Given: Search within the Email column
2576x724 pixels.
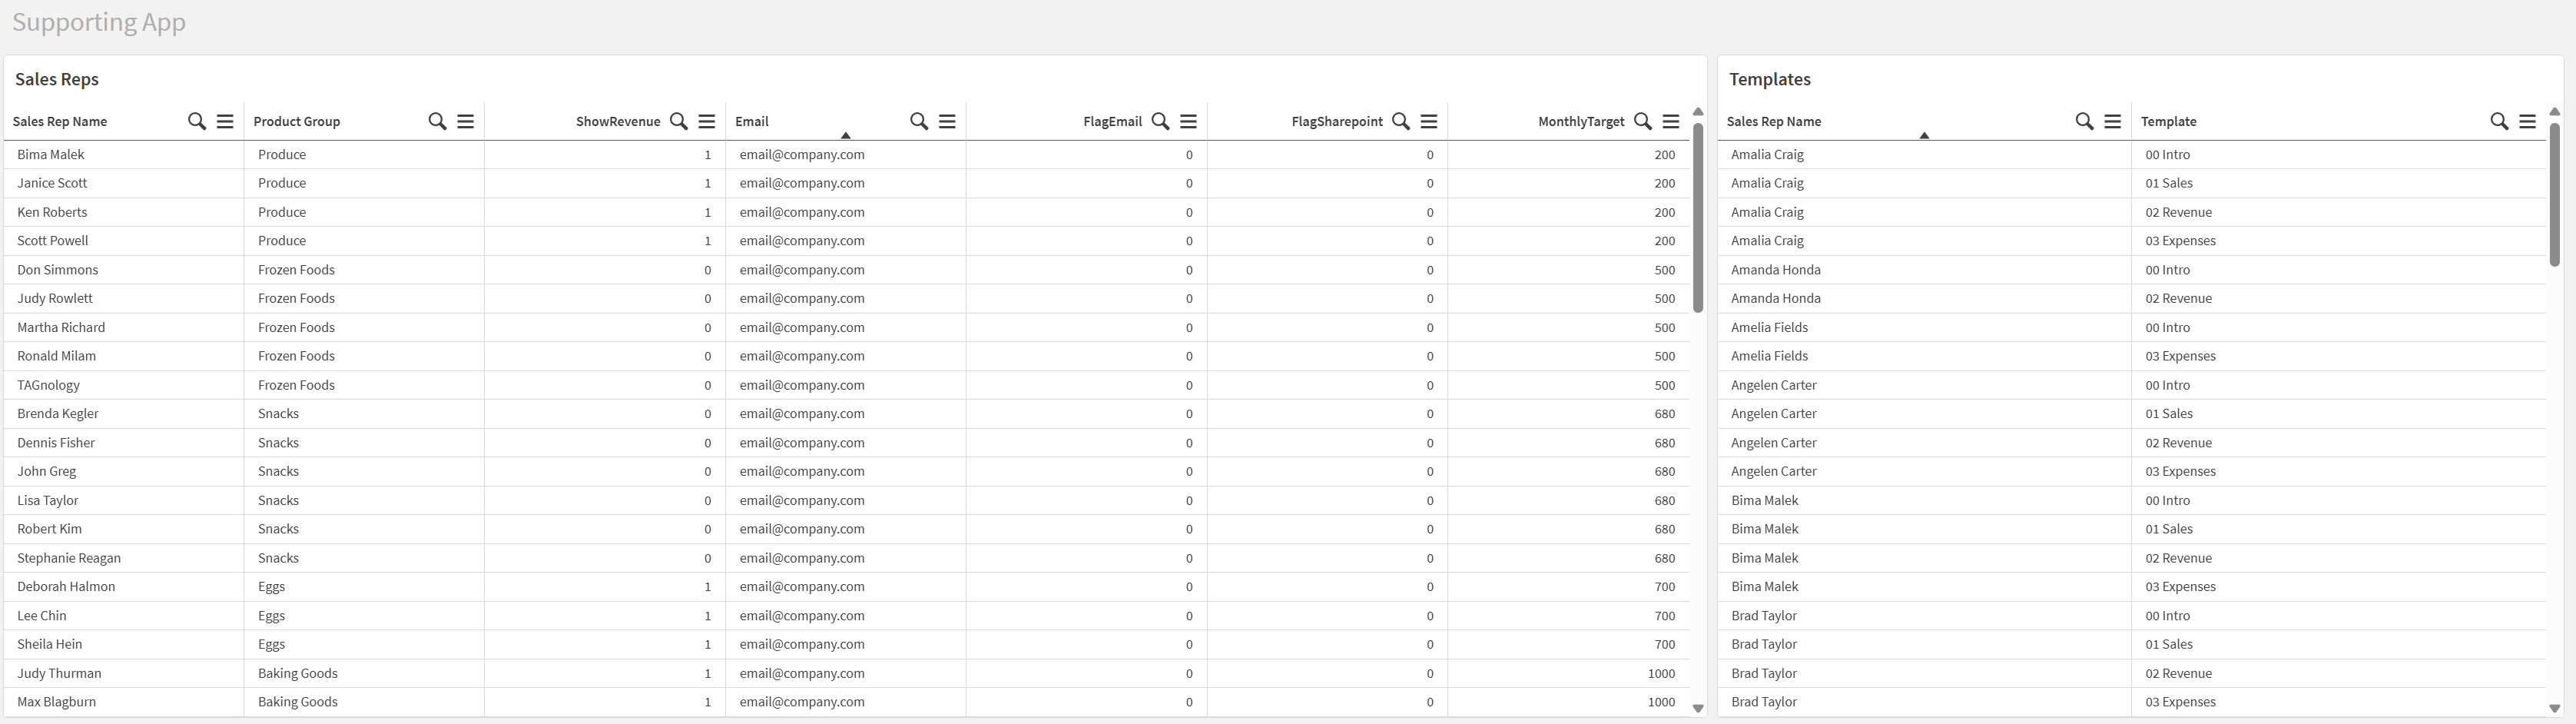Looking at the screenshot, I should tap(919, 121).
